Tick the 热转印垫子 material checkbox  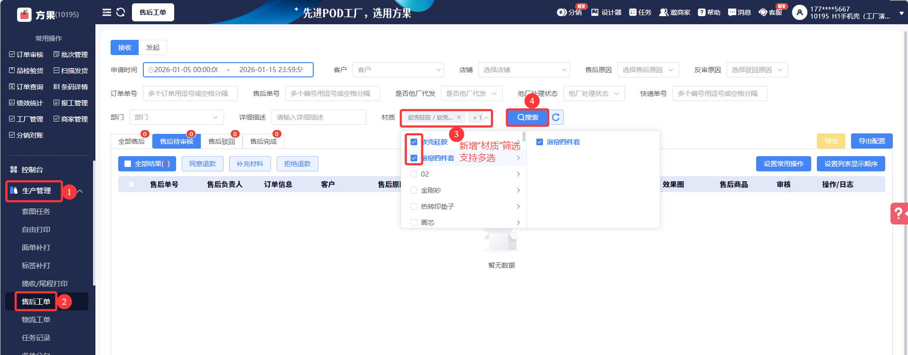414,206
